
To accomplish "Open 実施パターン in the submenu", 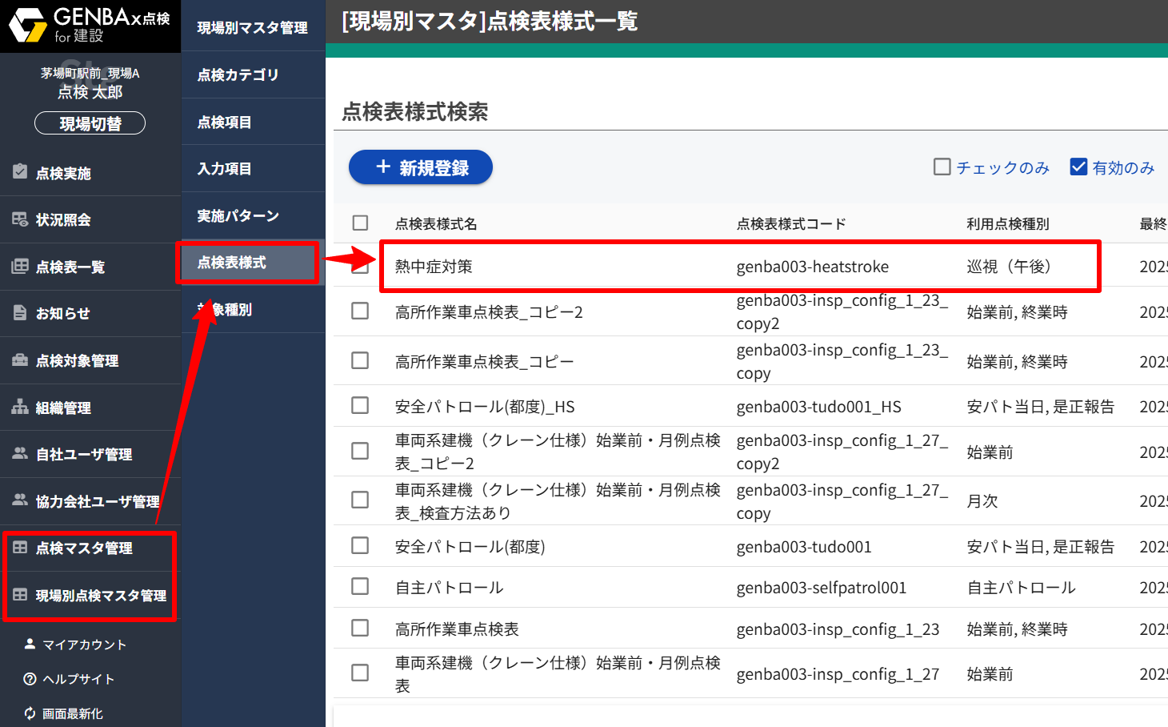I will (238, 215).
